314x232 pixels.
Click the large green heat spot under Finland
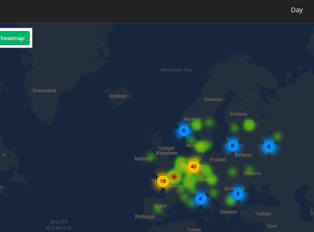pyautogui.click(x=249, y=125)
